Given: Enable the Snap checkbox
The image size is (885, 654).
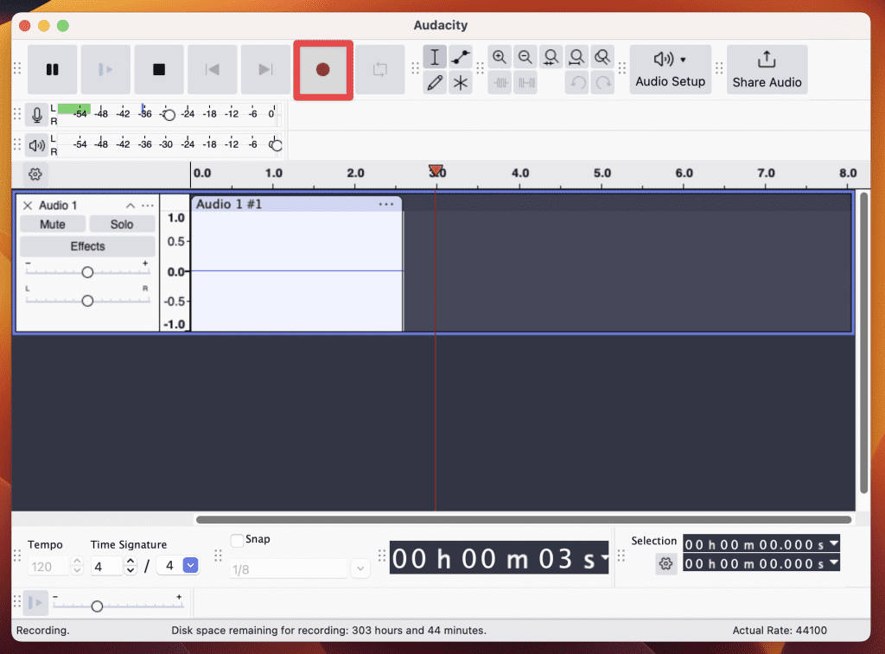Looking at the screenshot, I should 237,540.
